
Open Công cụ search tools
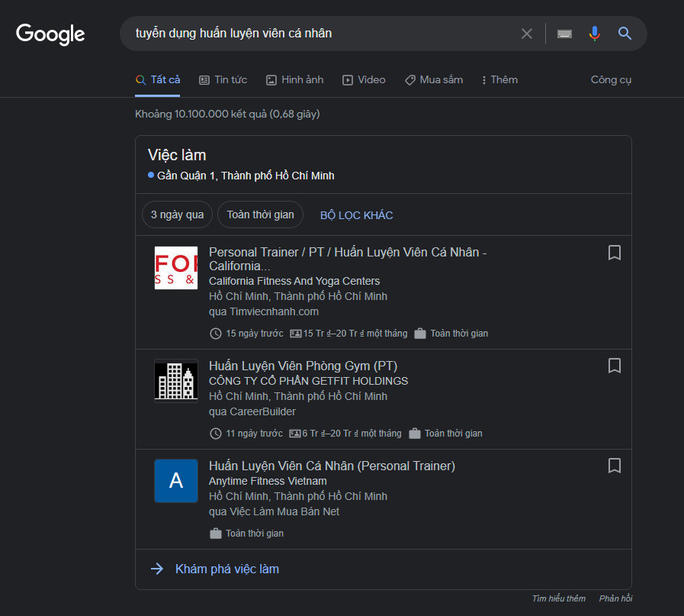pyautogui.click(x=611, y=80)
